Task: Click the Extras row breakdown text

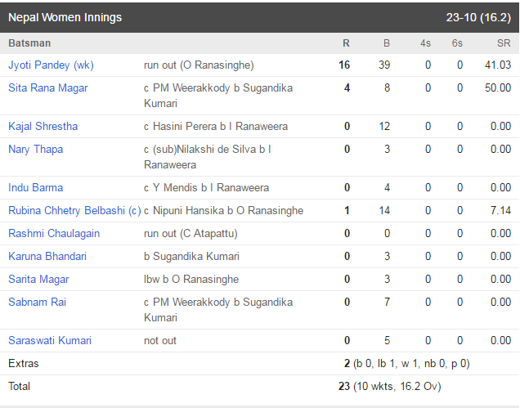Action: [411, 364]
